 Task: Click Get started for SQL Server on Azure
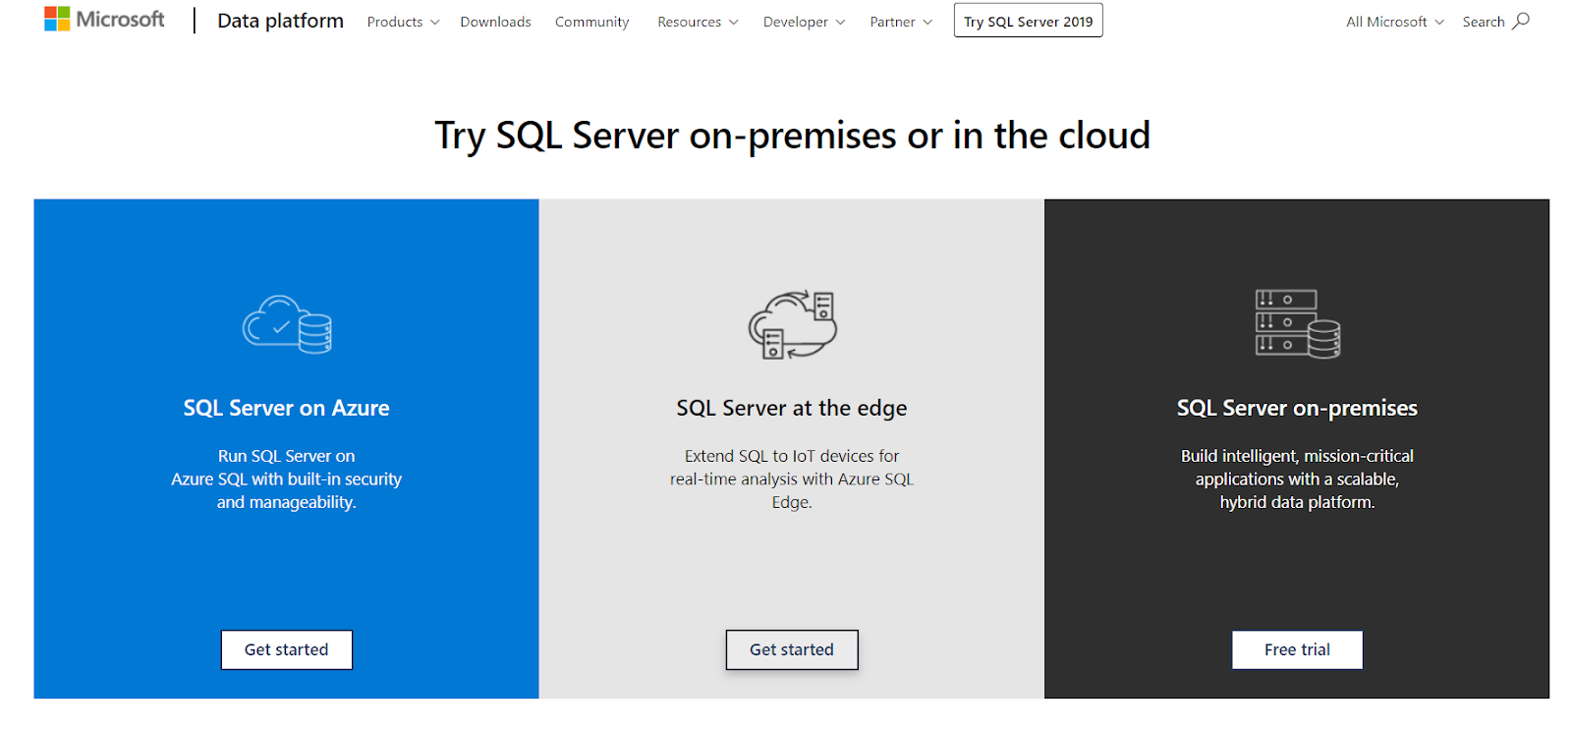coord(287,649)
